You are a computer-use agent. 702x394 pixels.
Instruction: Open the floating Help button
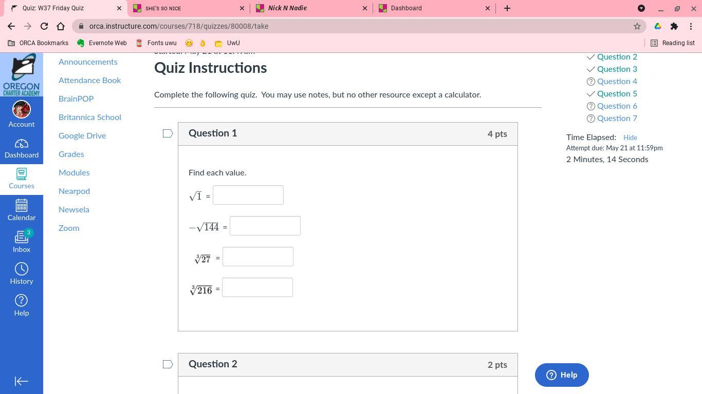pyautogui.click(x=562, y=375)
